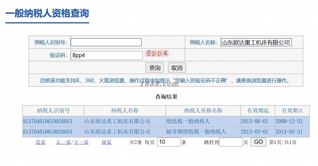Click the 查询 button
This screenshot has height=166, width=318.
click(x=155, y=67)
